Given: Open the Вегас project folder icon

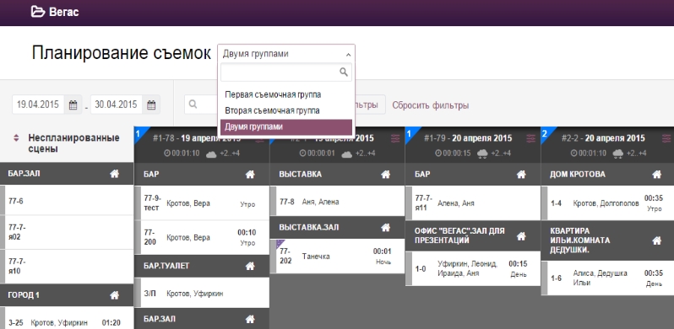Looking at the screenshot, I should point(38,12).
